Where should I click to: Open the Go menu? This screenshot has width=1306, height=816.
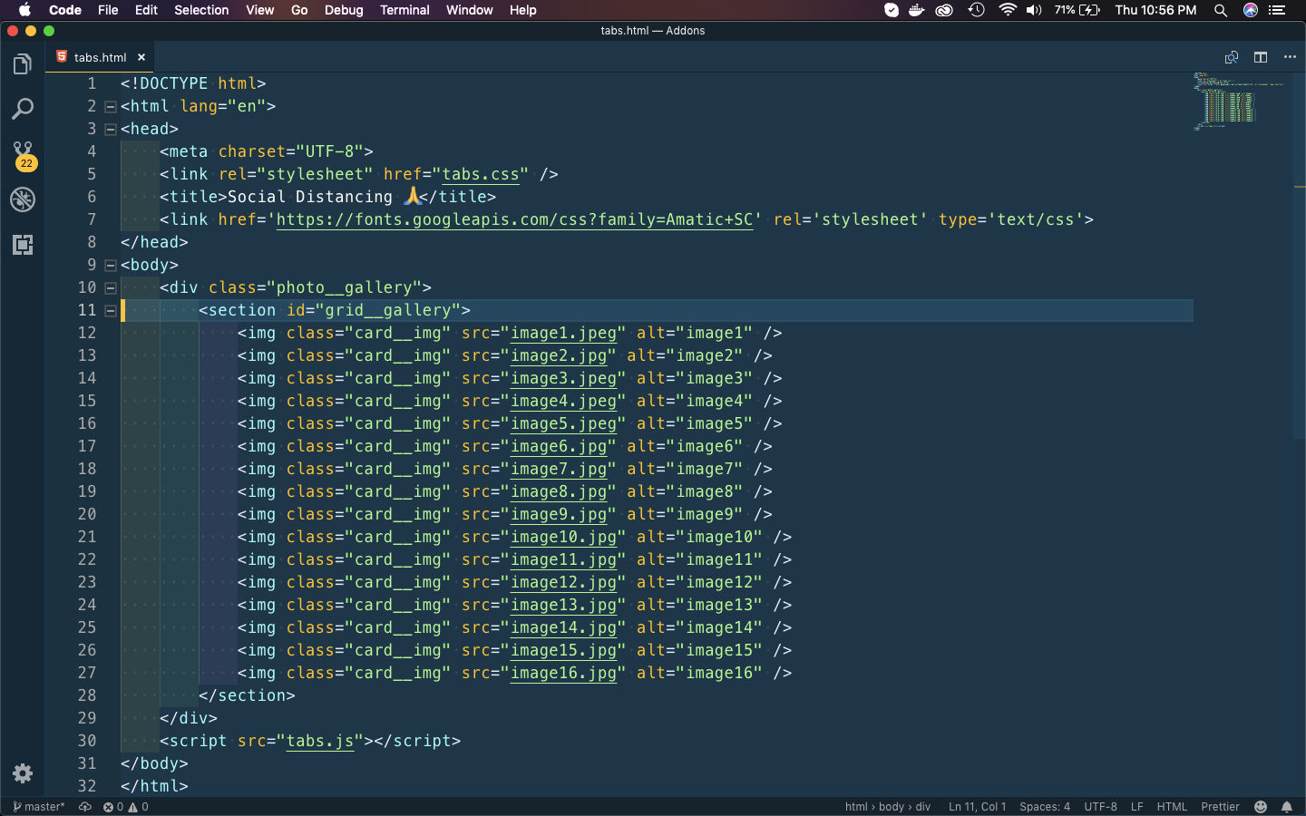tap(299, 10)
